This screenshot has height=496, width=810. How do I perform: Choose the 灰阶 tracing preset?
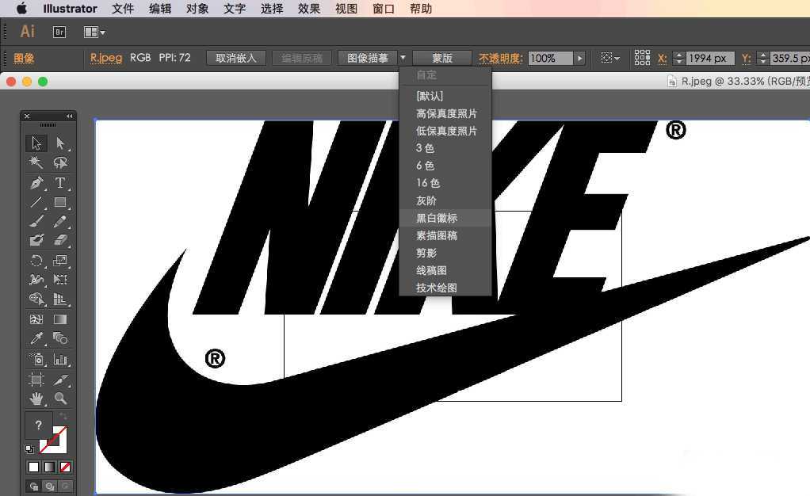[427, 200]
